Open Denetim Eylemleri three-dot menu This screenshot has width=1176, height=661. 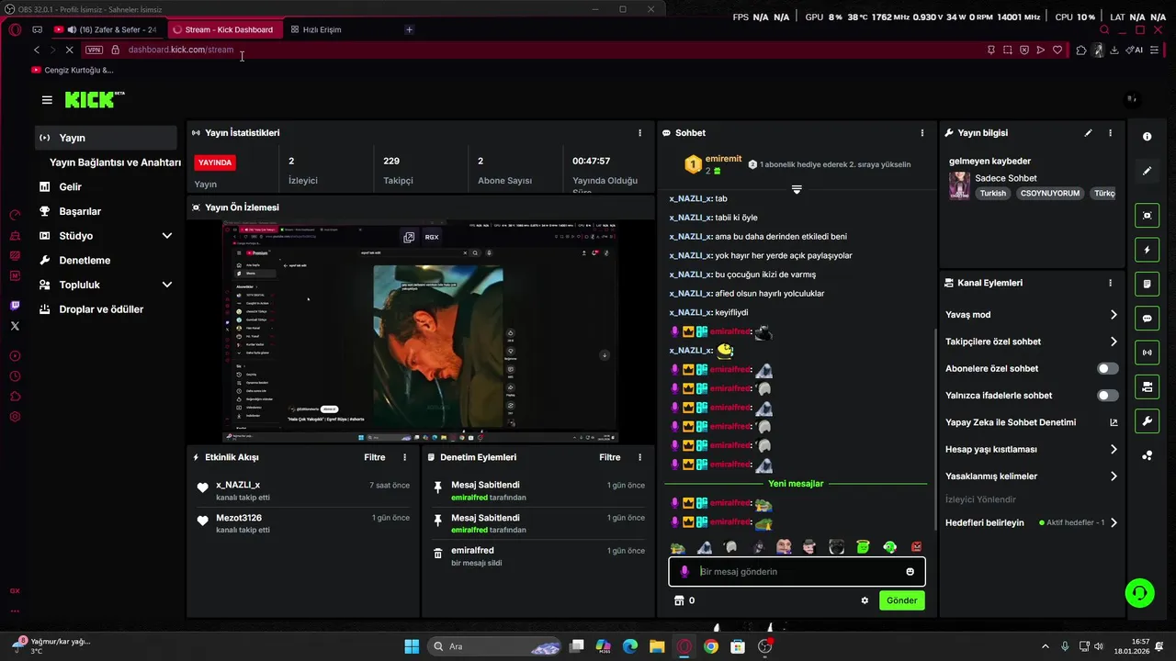[x=640, y=457]
